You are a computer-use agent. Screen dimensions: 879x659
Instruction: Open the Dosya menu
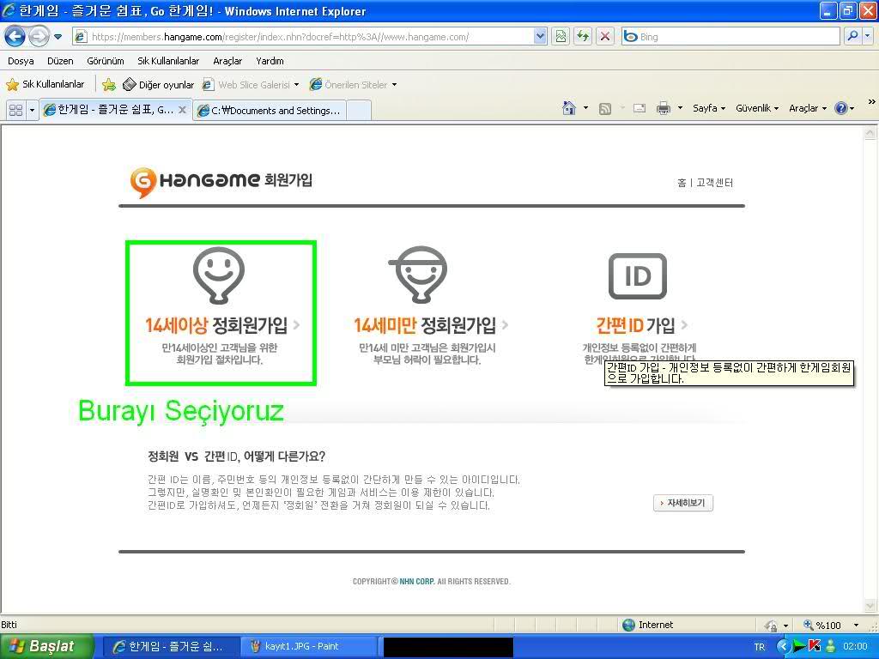click(x=21, y=61)
